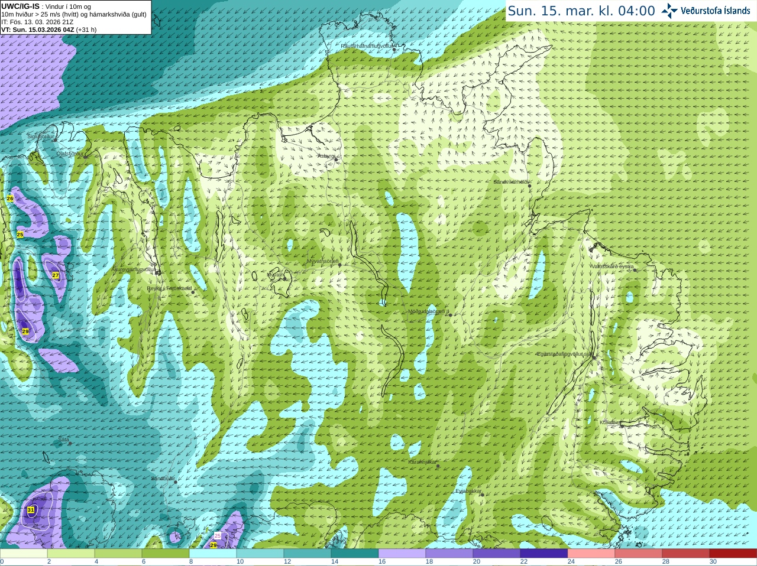Click the Egilsstaðaflugvöllur station label
757x566 pixels.
click(564, 354)
